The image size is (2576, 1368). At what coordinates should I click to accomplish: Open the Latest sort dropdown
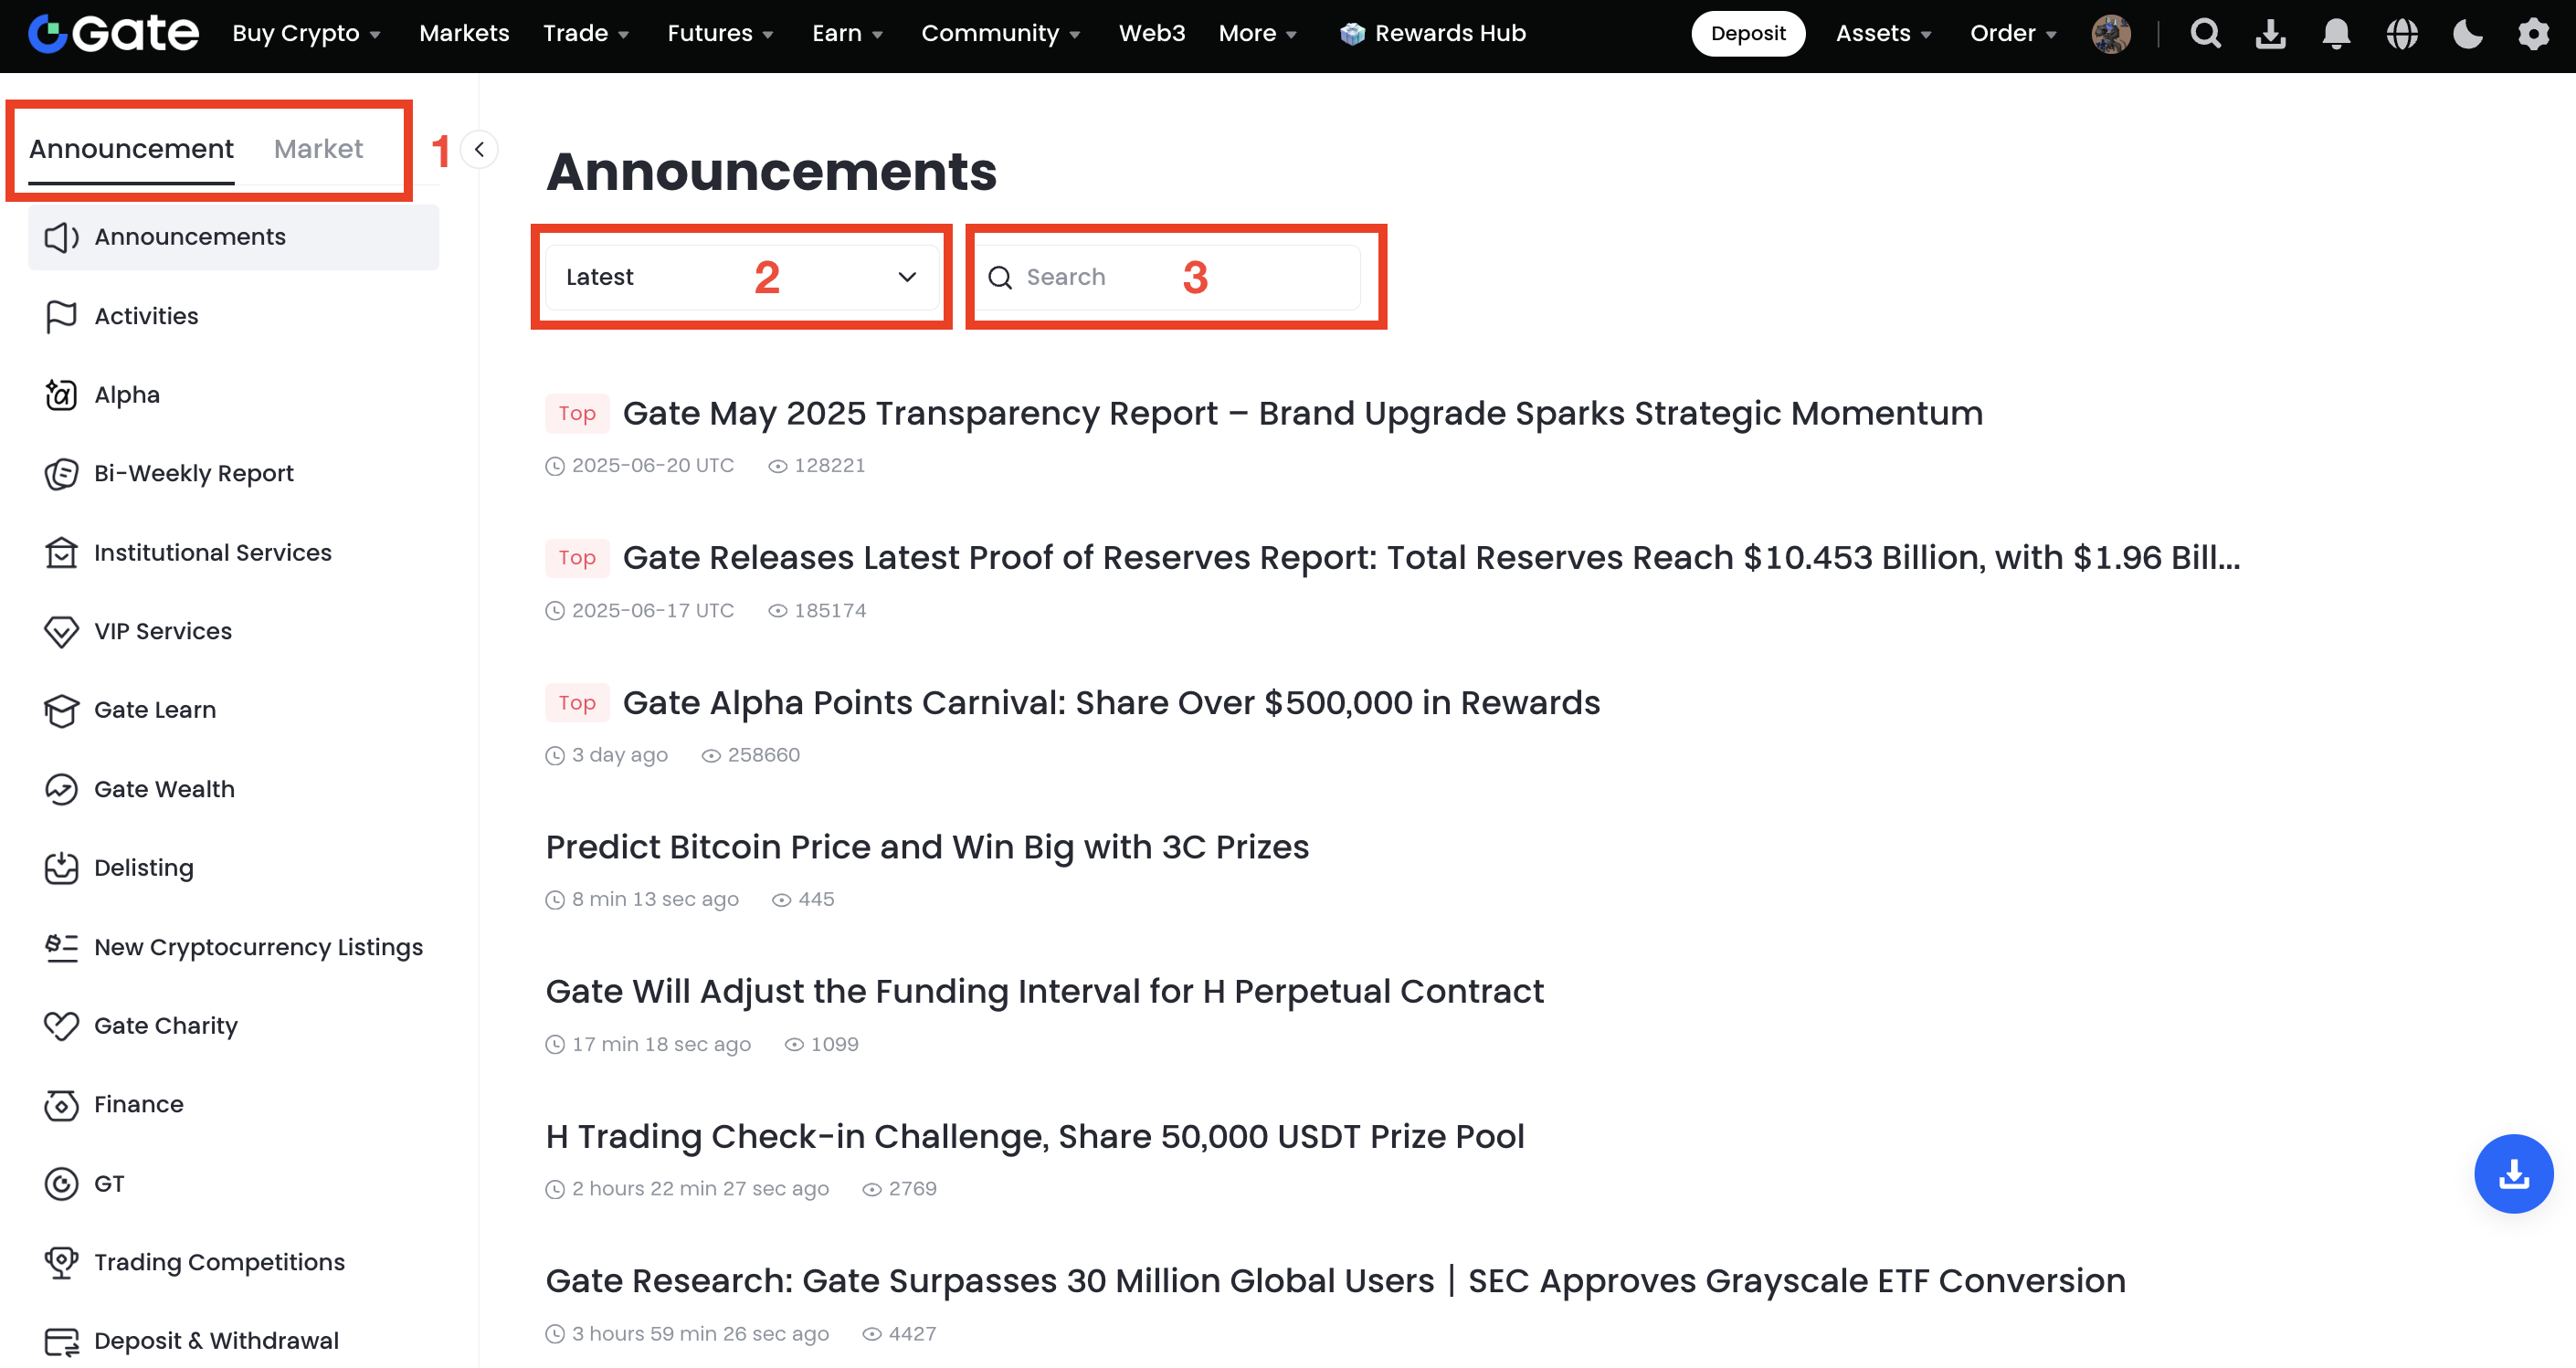point(741,277)
